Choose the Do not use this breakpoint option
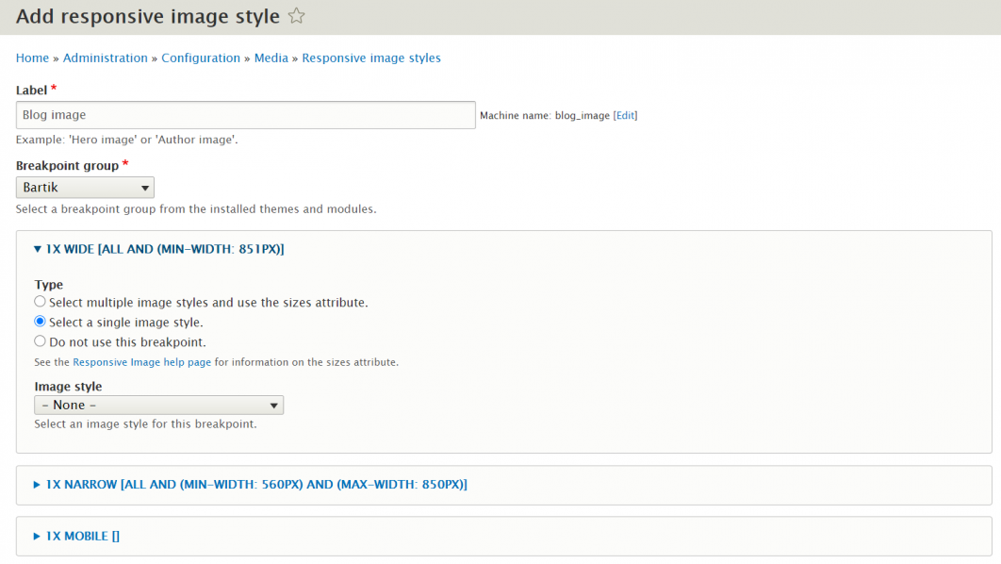The height and width of the screenshot is (564, 1001). pos(40,340)
